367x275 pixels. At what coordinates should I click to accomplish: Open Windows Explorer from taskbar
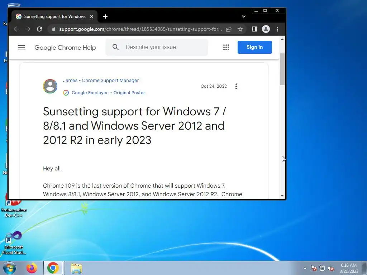pyautogui.click(x=77, y=268)
